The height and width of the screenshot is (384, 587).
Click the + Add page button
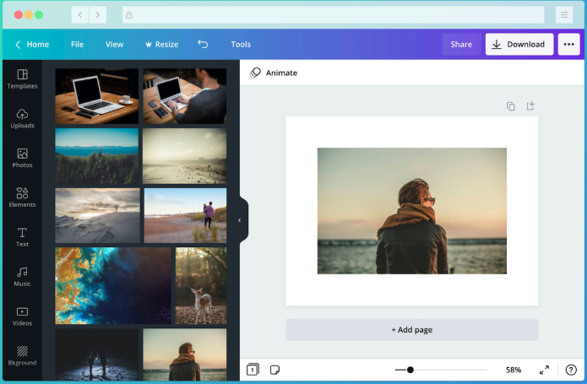(x=412, y=330)
